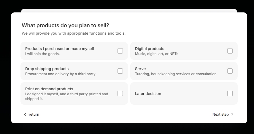Tick the 'Products I purchased or made myself' checkbox

120,51
